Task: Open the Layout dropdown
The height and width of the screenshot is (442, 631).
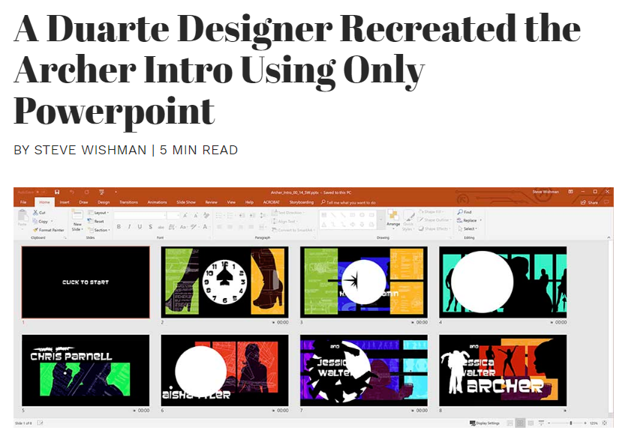Action: [x=98, y=213]
